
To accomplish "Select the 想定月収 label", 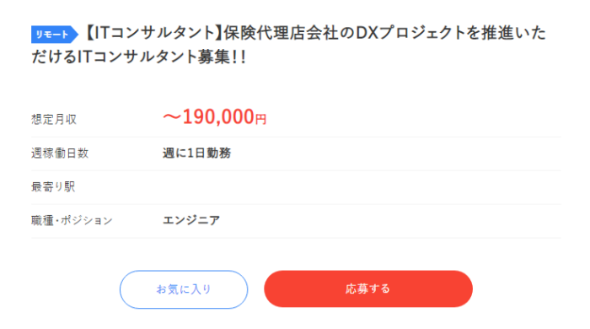I will (54, 119).
